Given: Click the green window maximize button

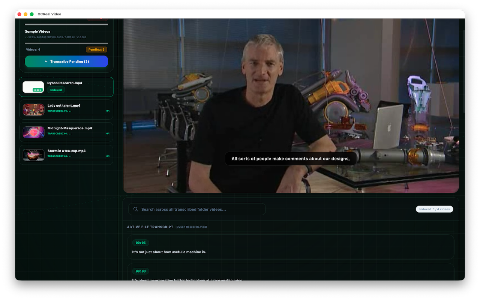Looking at the screenshot, I should [x=32, y=14].
